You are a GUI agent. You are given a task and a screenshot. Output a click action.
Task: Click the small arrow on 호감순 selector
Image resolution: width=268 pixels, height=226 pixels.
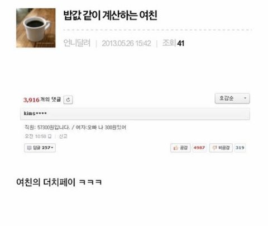(245, 98)
